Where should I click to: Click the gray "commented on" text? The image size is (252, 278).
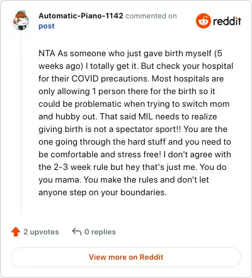pyautogui.click(x=151, y=16)
